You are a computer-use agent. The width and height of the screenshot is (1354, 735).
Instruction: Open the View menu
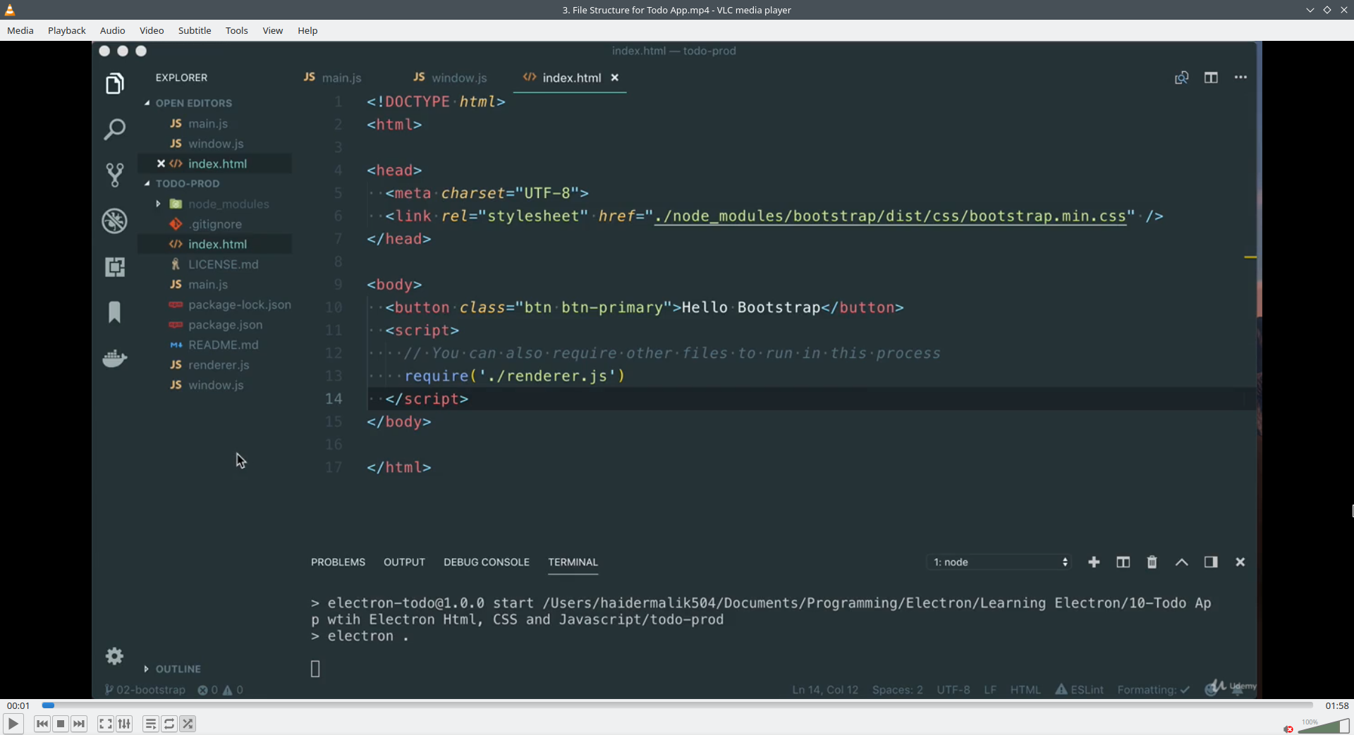273,30
